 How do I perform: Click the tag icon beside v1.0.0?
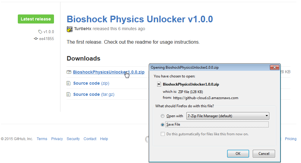[x=40, y=32]
